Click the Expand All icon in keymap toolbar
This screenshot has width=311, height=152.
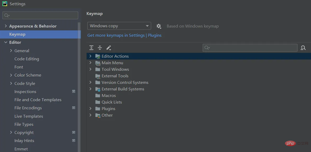click(x=91, y=48)
